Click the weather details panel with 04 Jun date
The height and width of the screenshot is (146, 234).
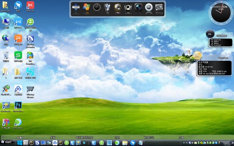click(214, 68)
